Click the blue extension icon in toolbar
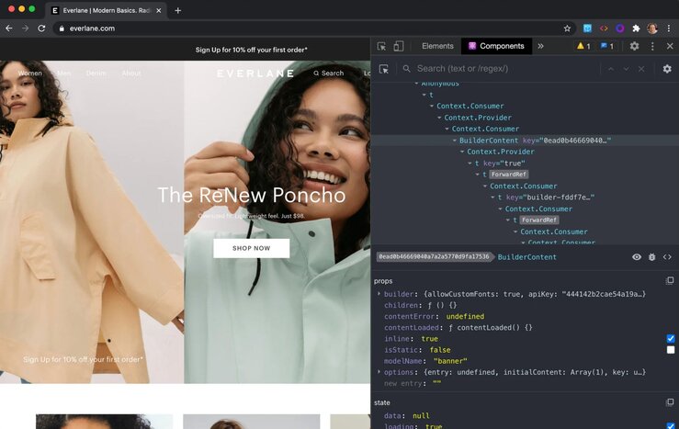 tap(587, 28)
